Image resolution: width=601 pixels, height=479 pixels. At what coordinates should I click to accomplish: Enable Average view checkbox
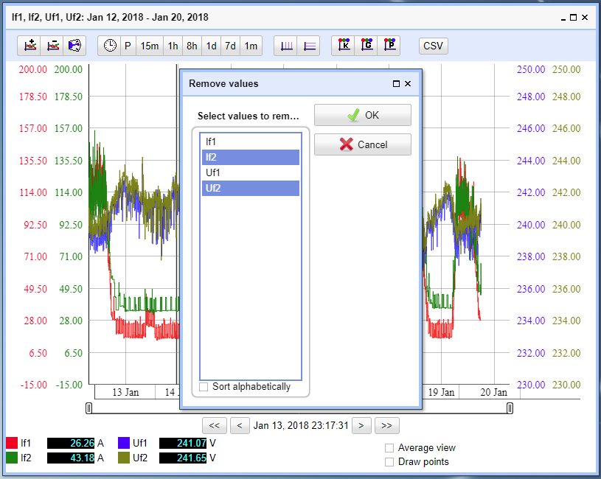[389, 448]
